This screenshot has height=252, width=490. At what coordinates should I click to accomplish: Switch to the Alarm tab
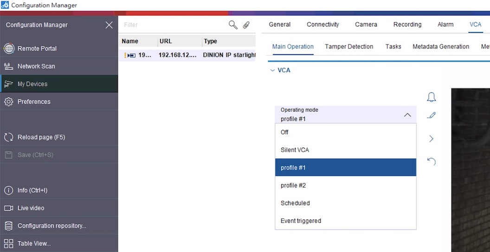[x=445, y=25]
